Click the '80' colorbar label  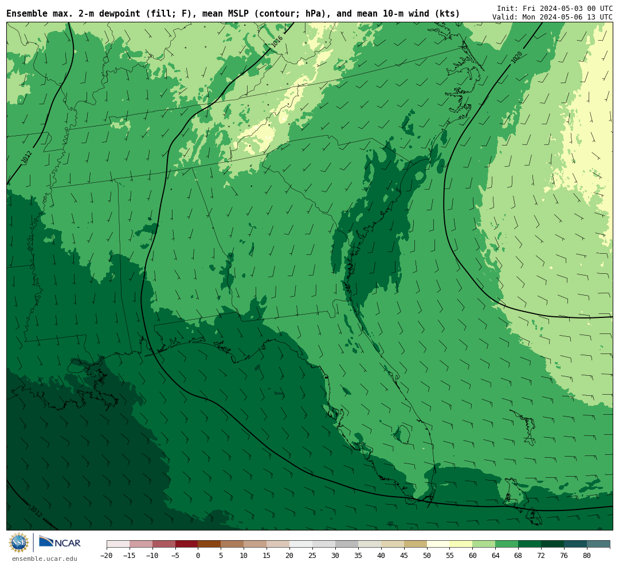point(587,556)
